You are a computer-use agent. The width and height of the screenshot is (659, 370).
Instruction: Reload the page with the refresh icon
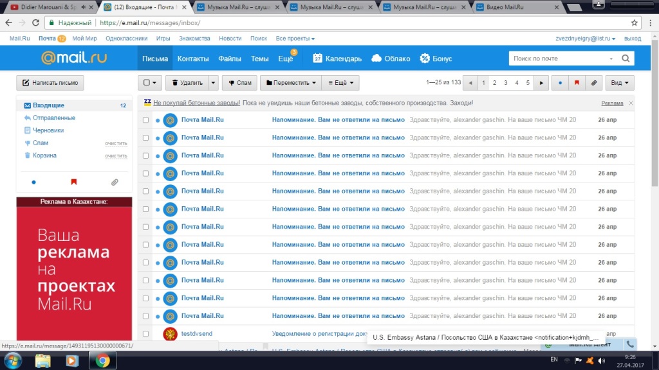click(36, 22)
